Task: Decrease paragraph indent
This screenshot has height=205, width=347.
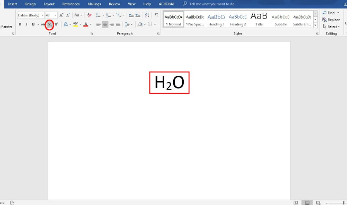Action: pos(131,15)
